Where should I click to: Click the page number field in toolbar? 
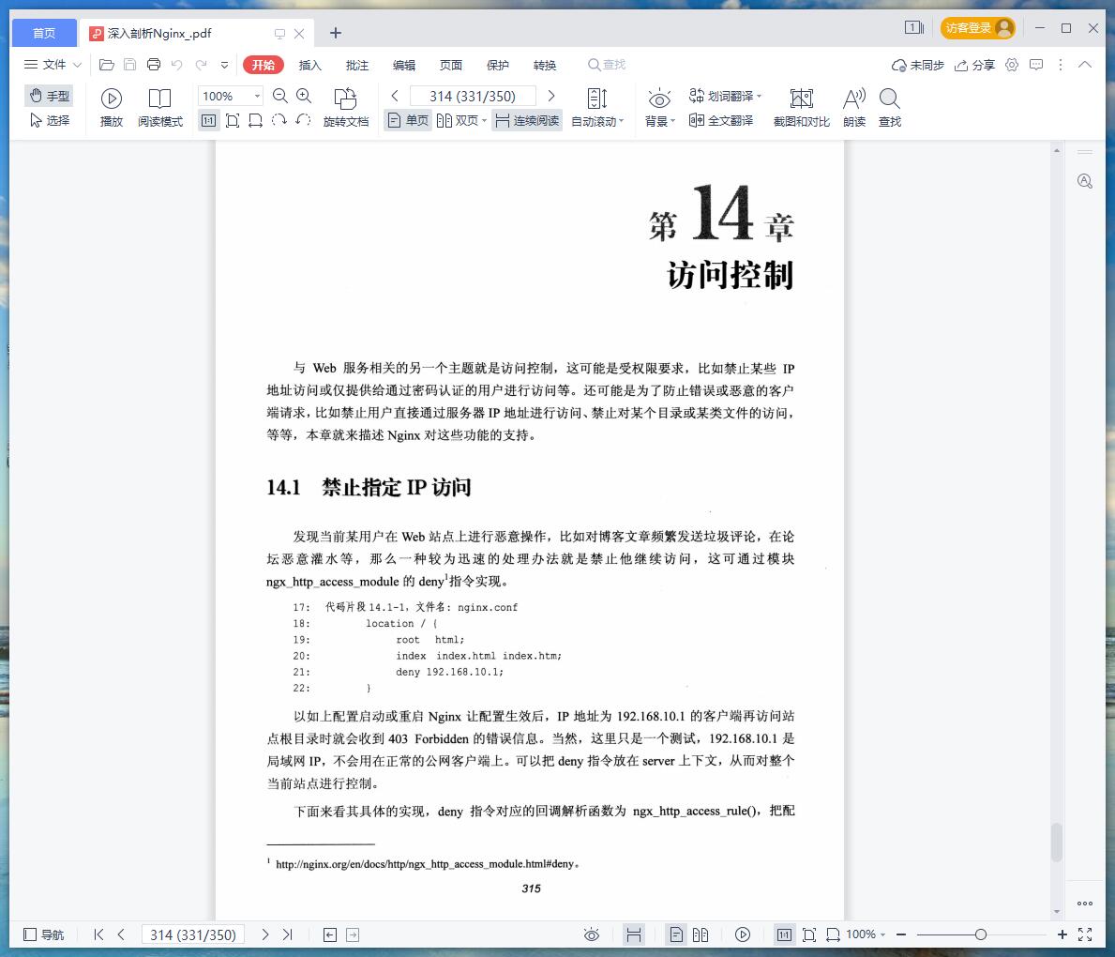[473, 96]
